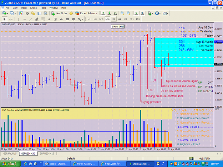Open the Window menu
The image size is (223, 167).
(x=54, y=8)
